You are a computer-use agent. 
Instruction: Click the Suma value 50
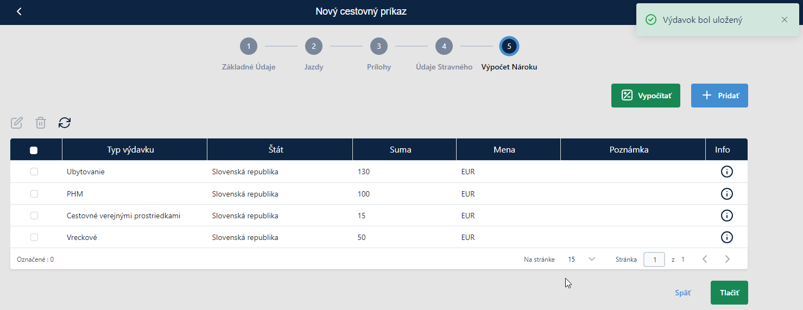coord(362,237)
